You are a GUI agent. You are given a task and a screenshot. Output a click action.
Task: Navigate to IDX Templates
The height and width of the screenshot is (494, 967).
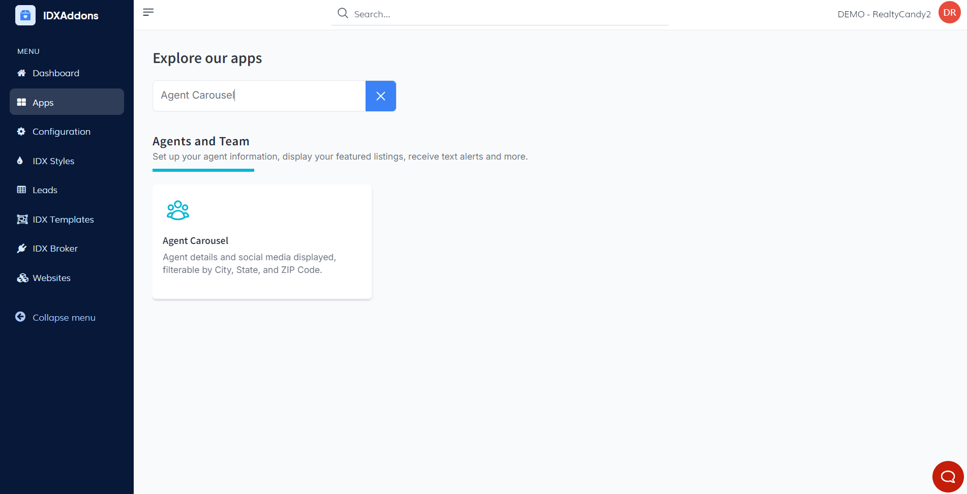coord(63,220)
